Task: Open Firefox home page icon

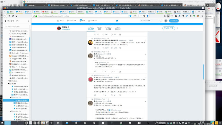Action: 17,16
